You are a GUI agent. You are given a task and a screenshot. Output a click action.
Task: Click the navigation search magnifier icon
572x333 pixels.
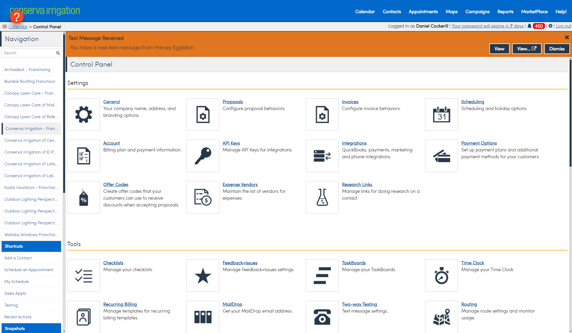coord(58,53)
